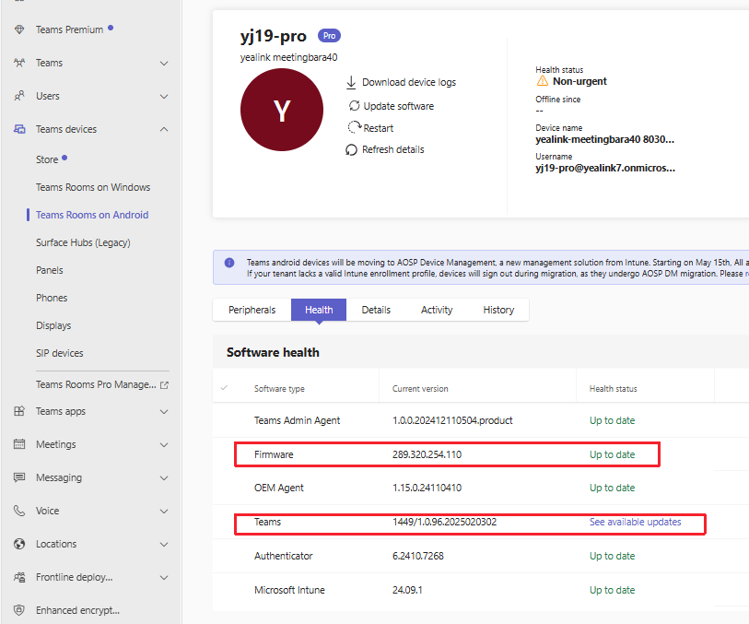The width and height of the screenshot is (749, 624).
Task: Click the Messaging chat icon
Action: point(19,477)
